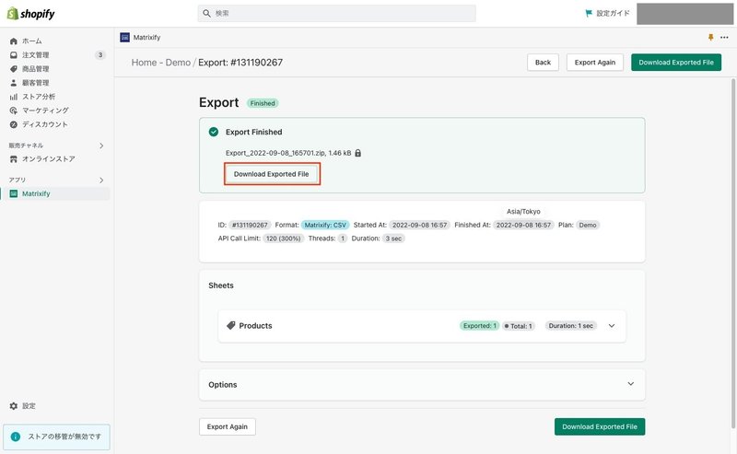Click Download Exported File in finished card
This screenshot has height=454, width=737.
(271, 174)
